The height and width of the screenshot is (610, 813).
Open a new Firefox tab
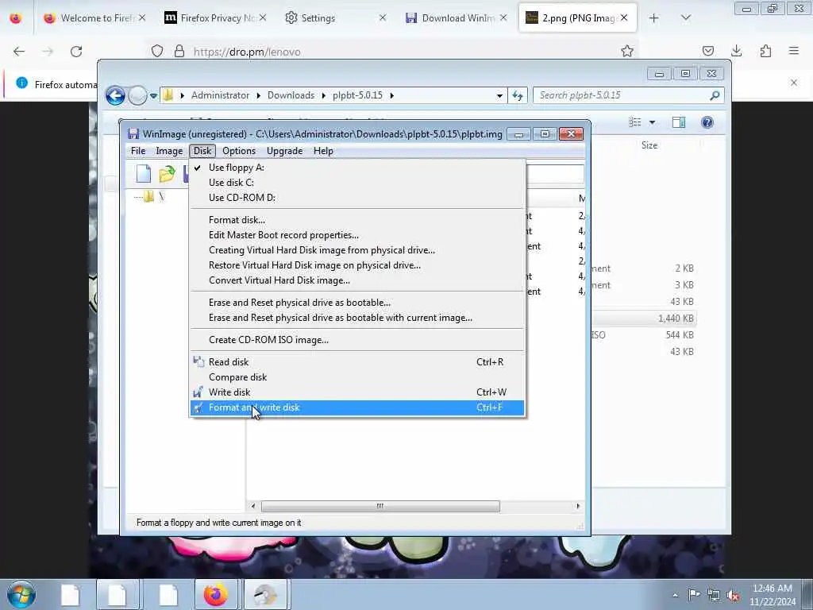point(654,18)
